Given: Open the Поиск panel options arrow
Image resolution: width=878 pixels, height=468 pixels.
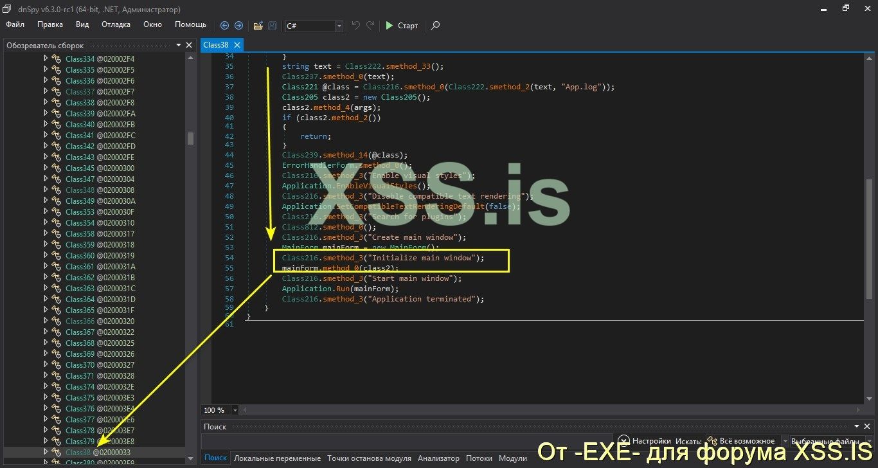Looking at the screenshot, I should click(857, 426).
